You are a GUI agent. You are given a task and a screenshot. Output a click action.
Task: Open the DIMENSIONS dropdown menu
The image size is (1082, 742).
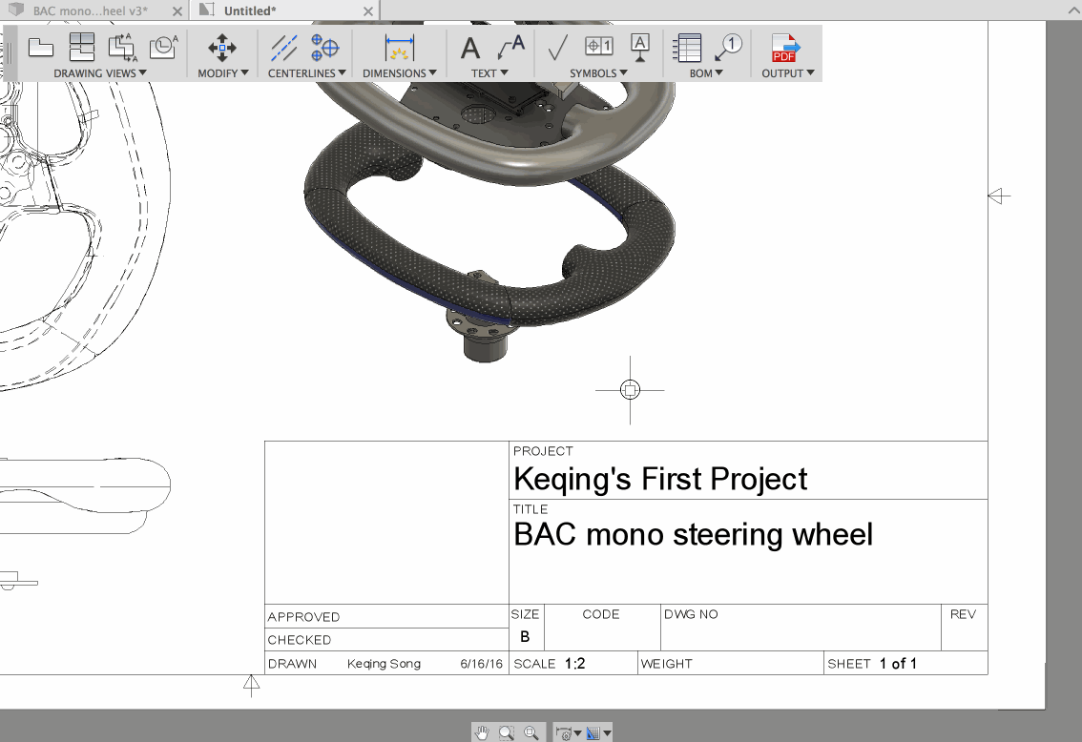400,73
